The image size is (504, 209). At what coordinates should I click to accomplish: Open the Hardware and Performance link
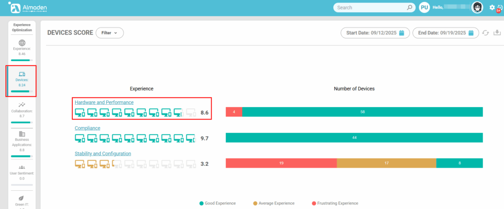(104, 102)
